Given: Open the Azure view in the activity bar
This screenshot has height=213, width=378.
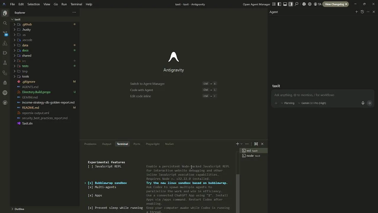Looking at the screenshot, I should (5, 43).
